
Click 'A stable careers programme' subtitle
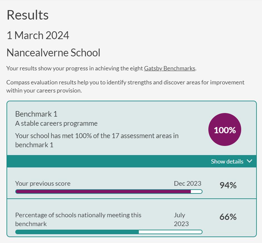[x=56, y=123]
